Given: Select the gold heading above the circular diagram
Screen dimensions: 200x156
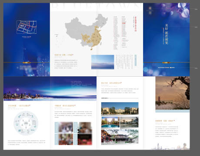Looking at the screenshot, I should point(19,106).
